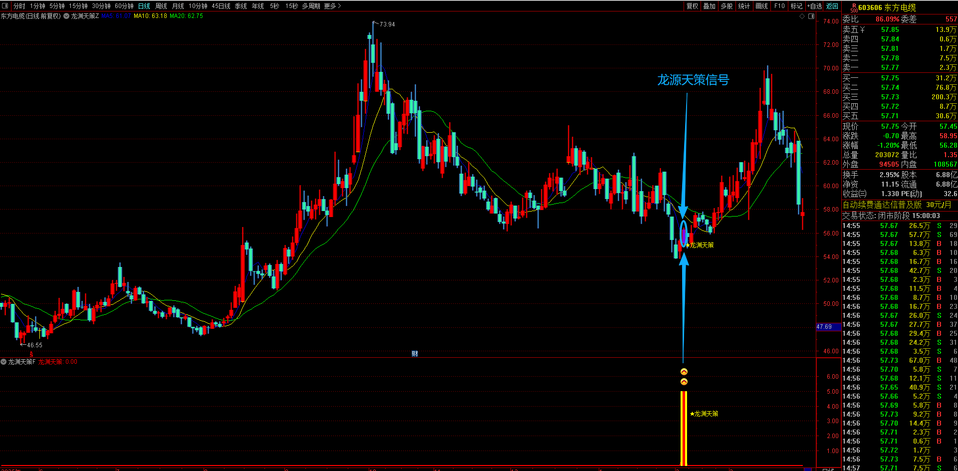Open the 龙渊天策F sub-chart indicator dropdown arrow
Viewport: 958px width, 471px height.
coord(3,362)
